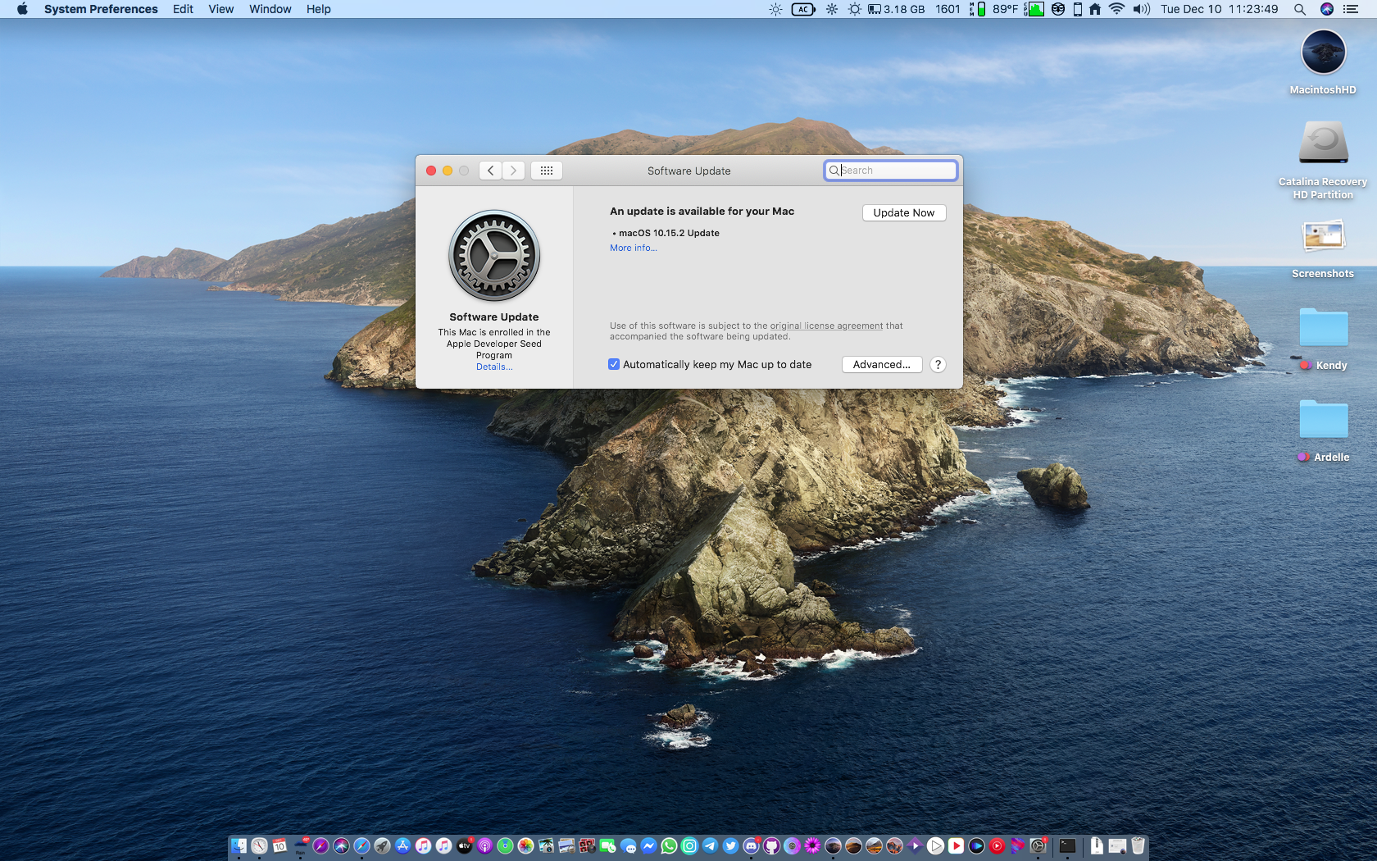This screenshot has width=1377, height=861.
Task: Select the macOS 10.15.2 Update entry
Action: point(669,233)
